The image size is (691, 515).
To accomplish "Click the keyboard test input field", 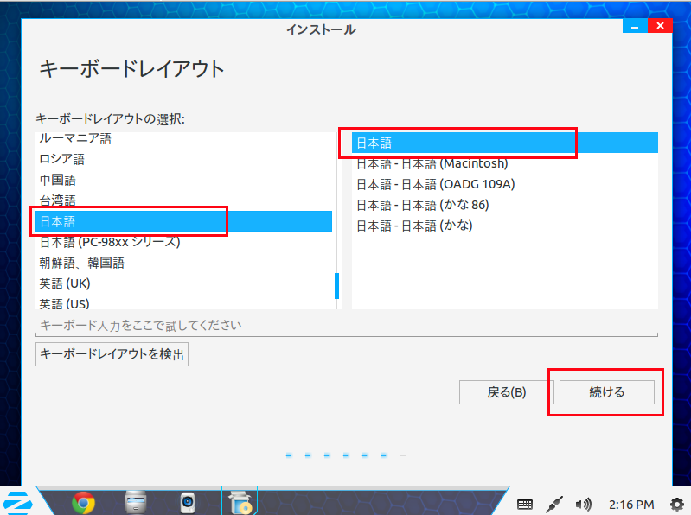I will (x=347, y=326).
